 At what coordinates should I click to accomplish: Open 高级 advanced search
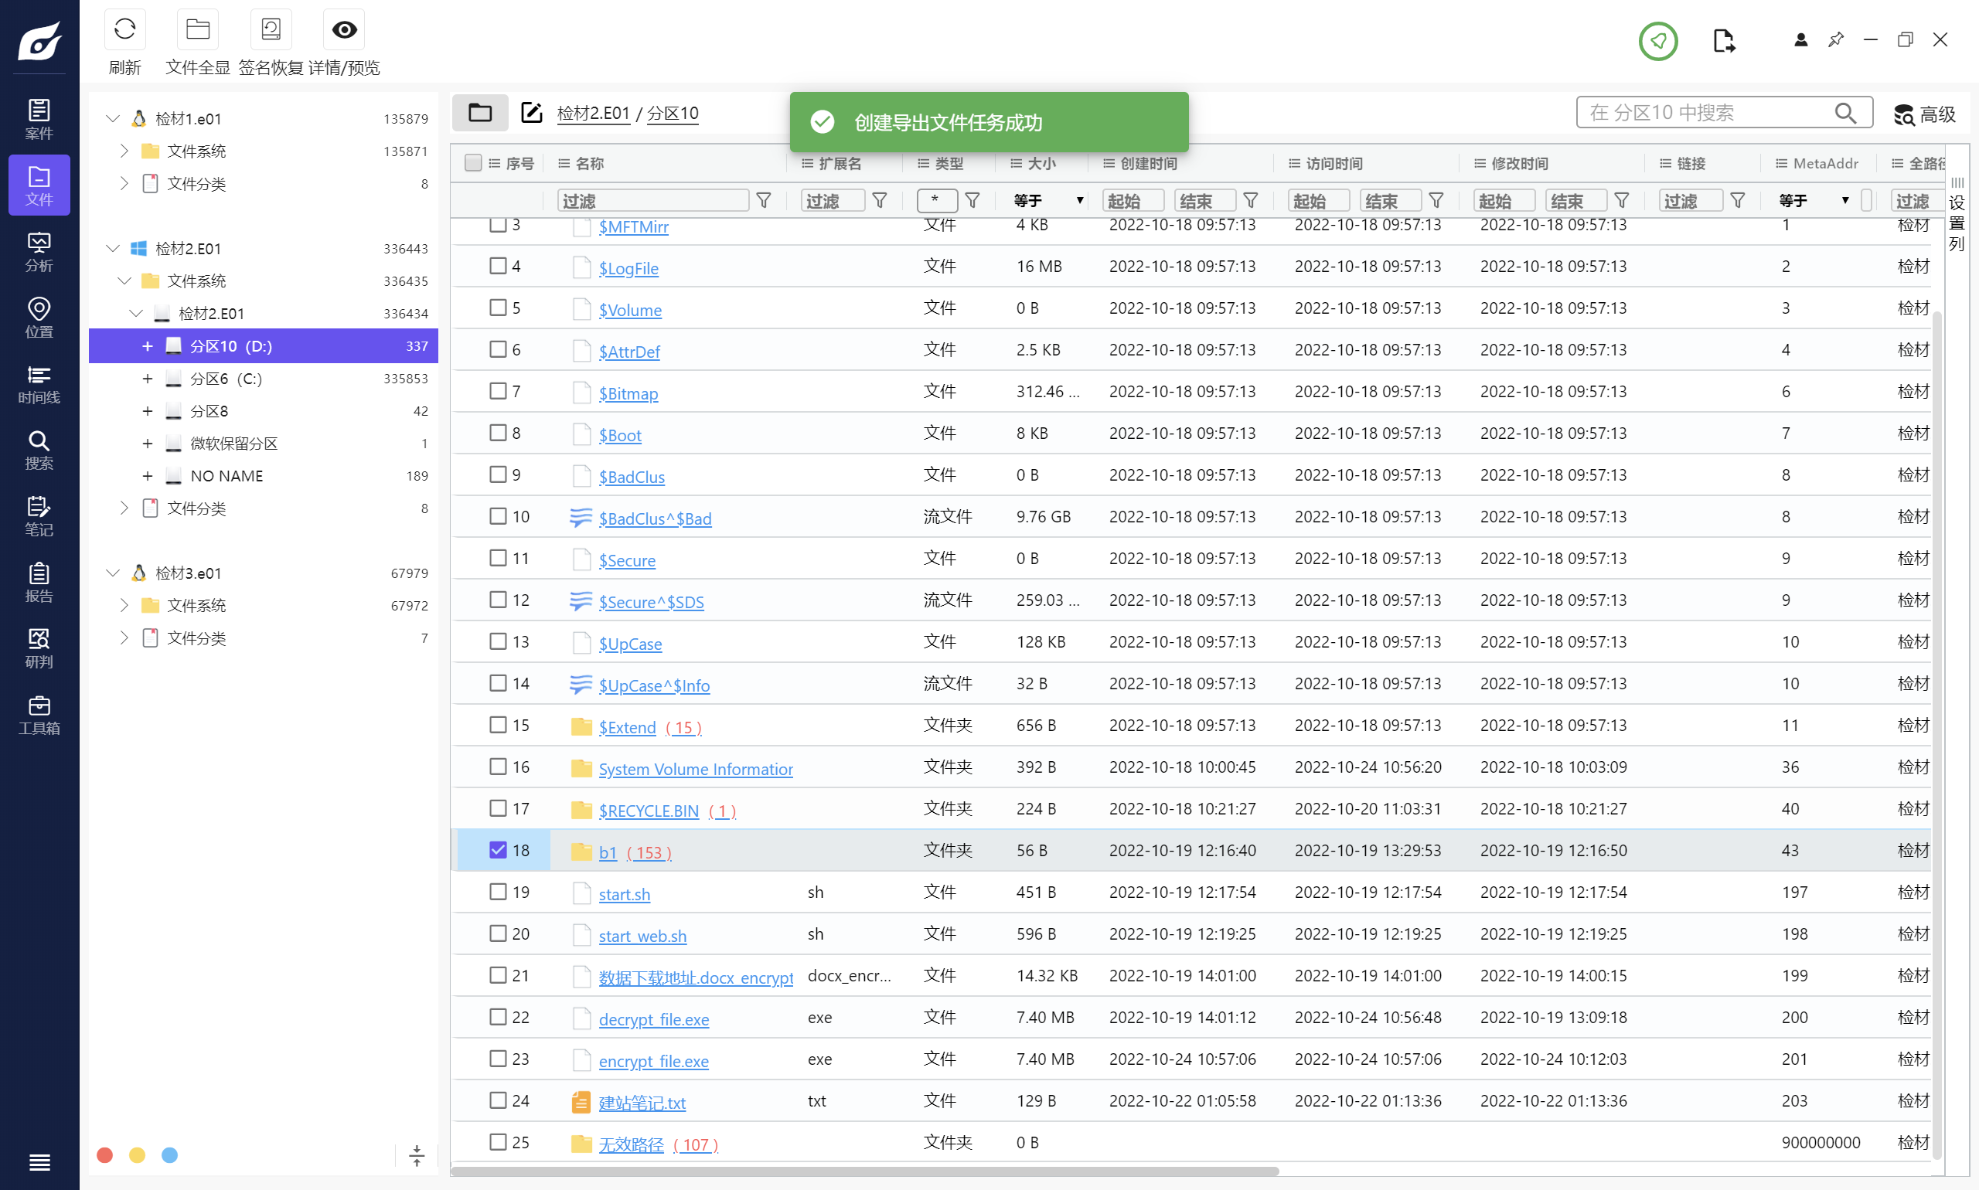[x=1925, y=114]
